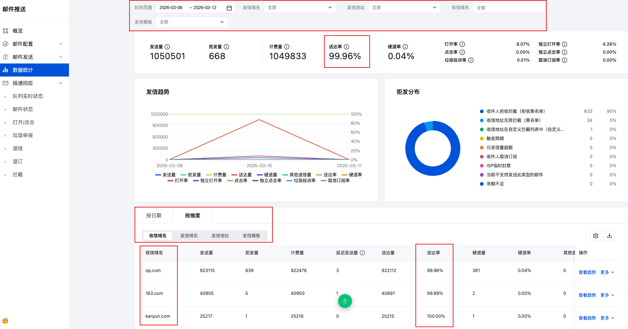
Task: Open the 发信域名 dropdown filter
Action: point(300,8)
